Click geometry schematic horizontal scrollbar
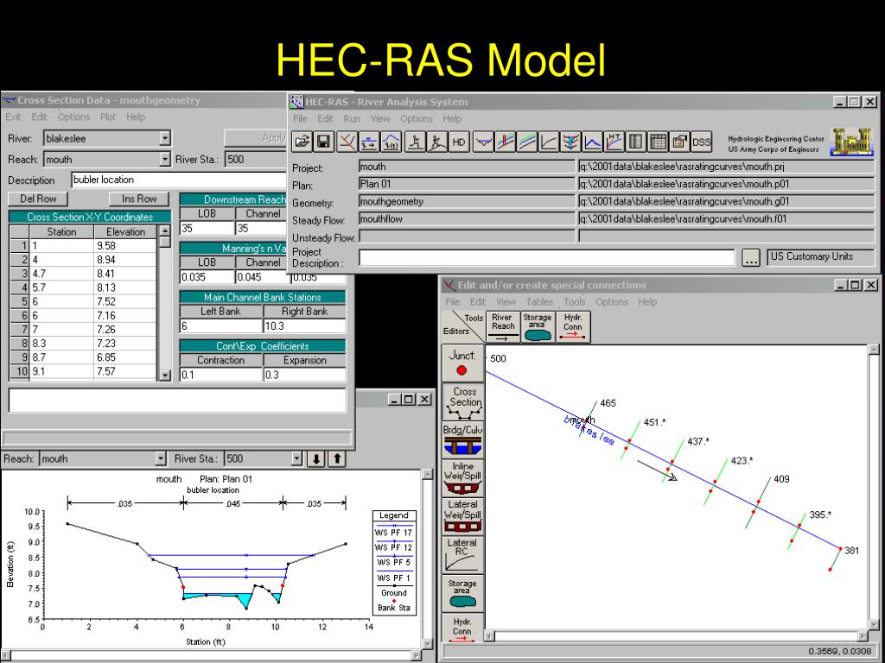The height and width of the screenshot is (663, 885). pos(676,636)
